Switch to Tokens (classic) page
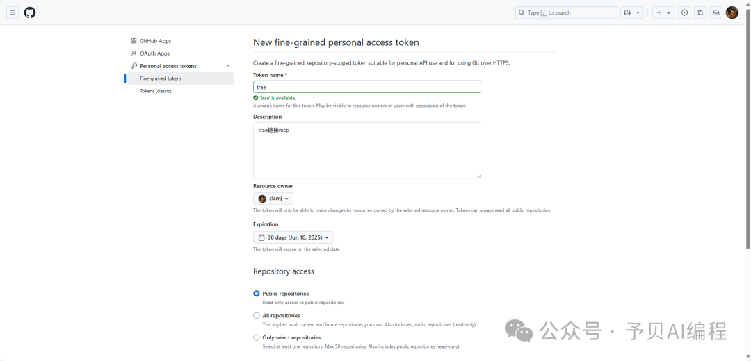 click(x=156, y=91)
